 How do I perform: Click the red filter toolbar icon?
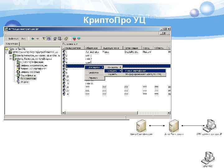(x=74, y=39)
